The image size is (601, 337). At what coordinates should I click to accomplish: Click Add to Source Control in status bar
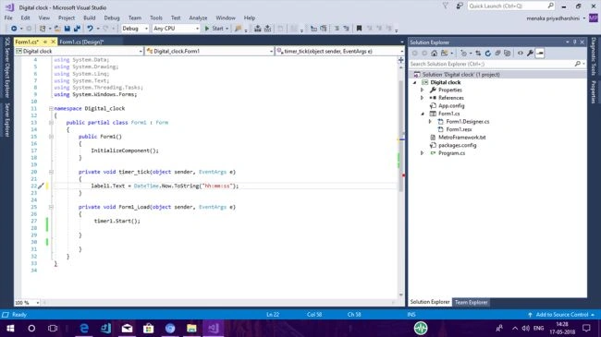pyautogui.click(x=561, y=315)
